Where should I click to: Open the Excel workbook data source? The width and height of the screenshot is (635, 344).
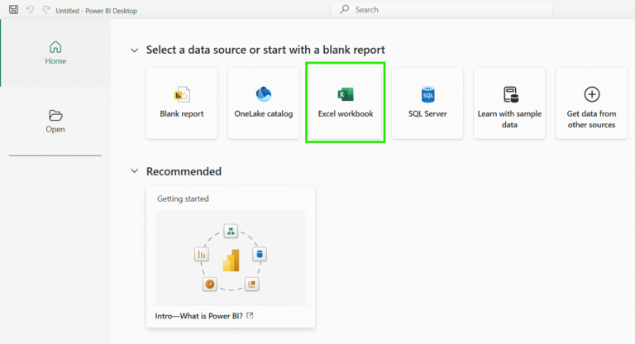[x=346, y=103]
